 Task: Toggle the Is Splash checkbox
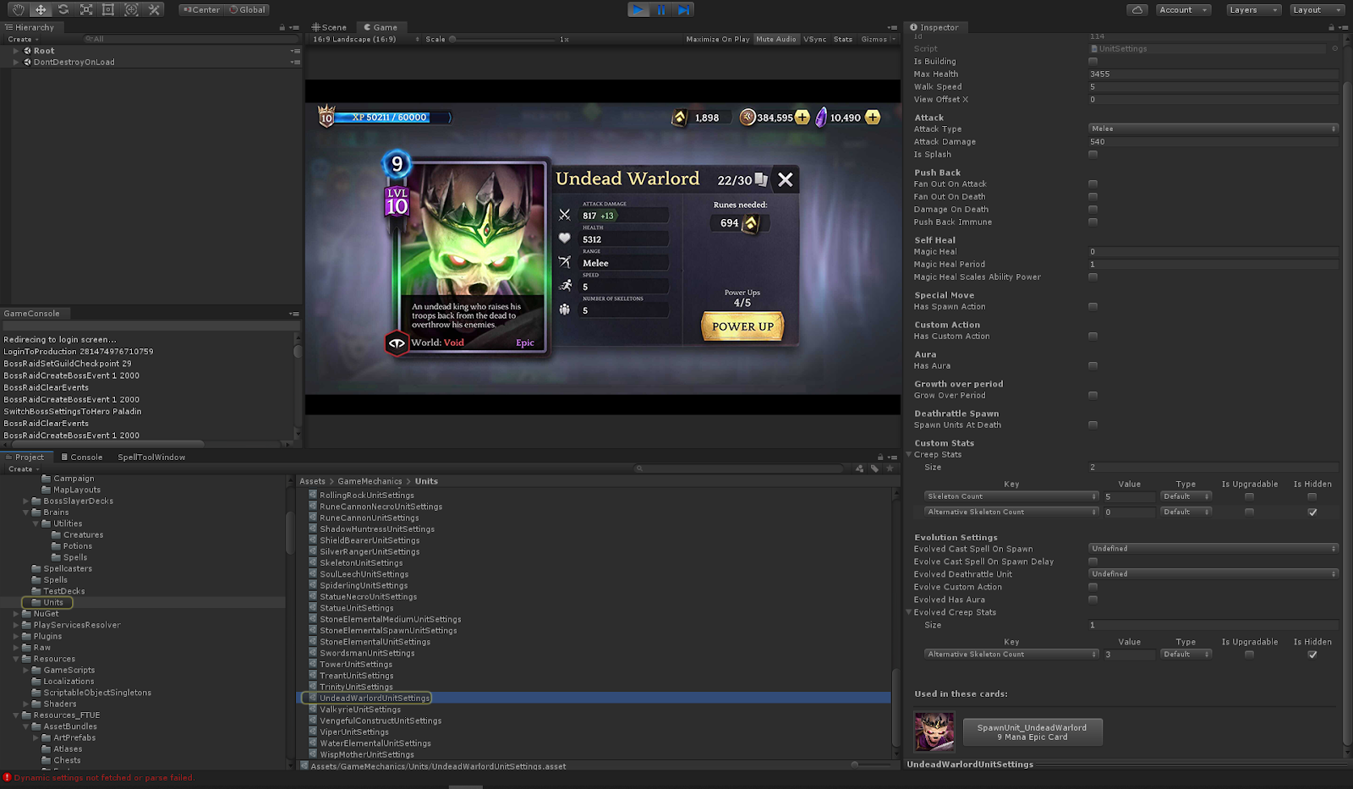pyautogui.click(x=1093, y=155)
